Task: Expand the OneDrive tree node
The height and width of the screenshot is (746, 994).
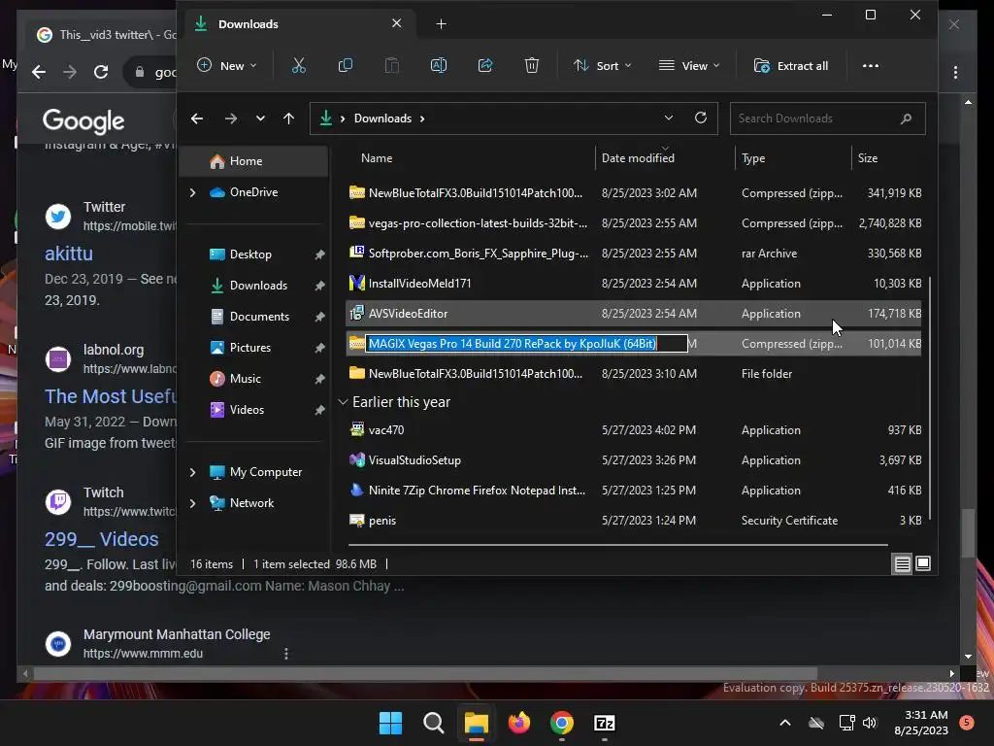Action: point(193,192)
